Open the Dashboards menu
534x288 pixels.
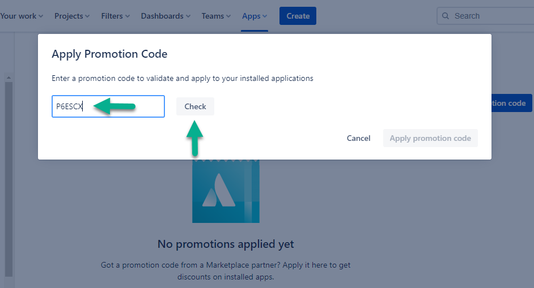[166, 16]
